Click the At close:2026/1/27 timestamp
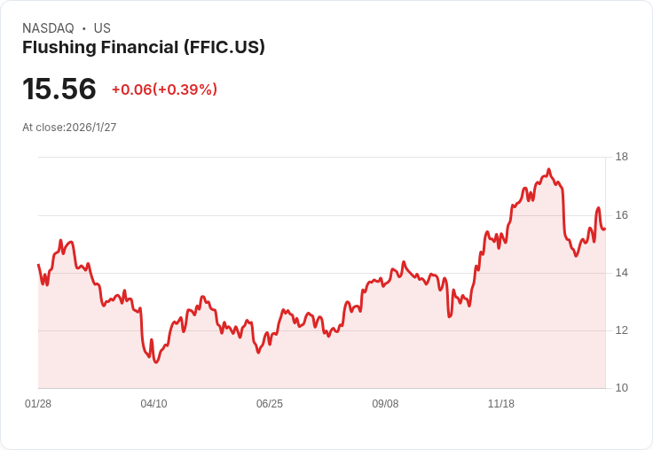653x450 pixels. tap(69, 128)
